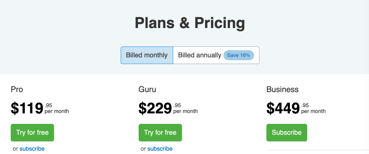Click the .95 cents on Pro price

pyautogui.click(x=49, y=105)
